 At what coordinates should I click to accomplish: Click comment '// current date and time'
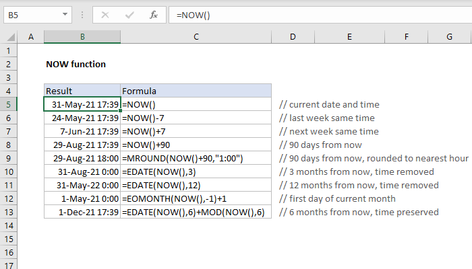329,104
